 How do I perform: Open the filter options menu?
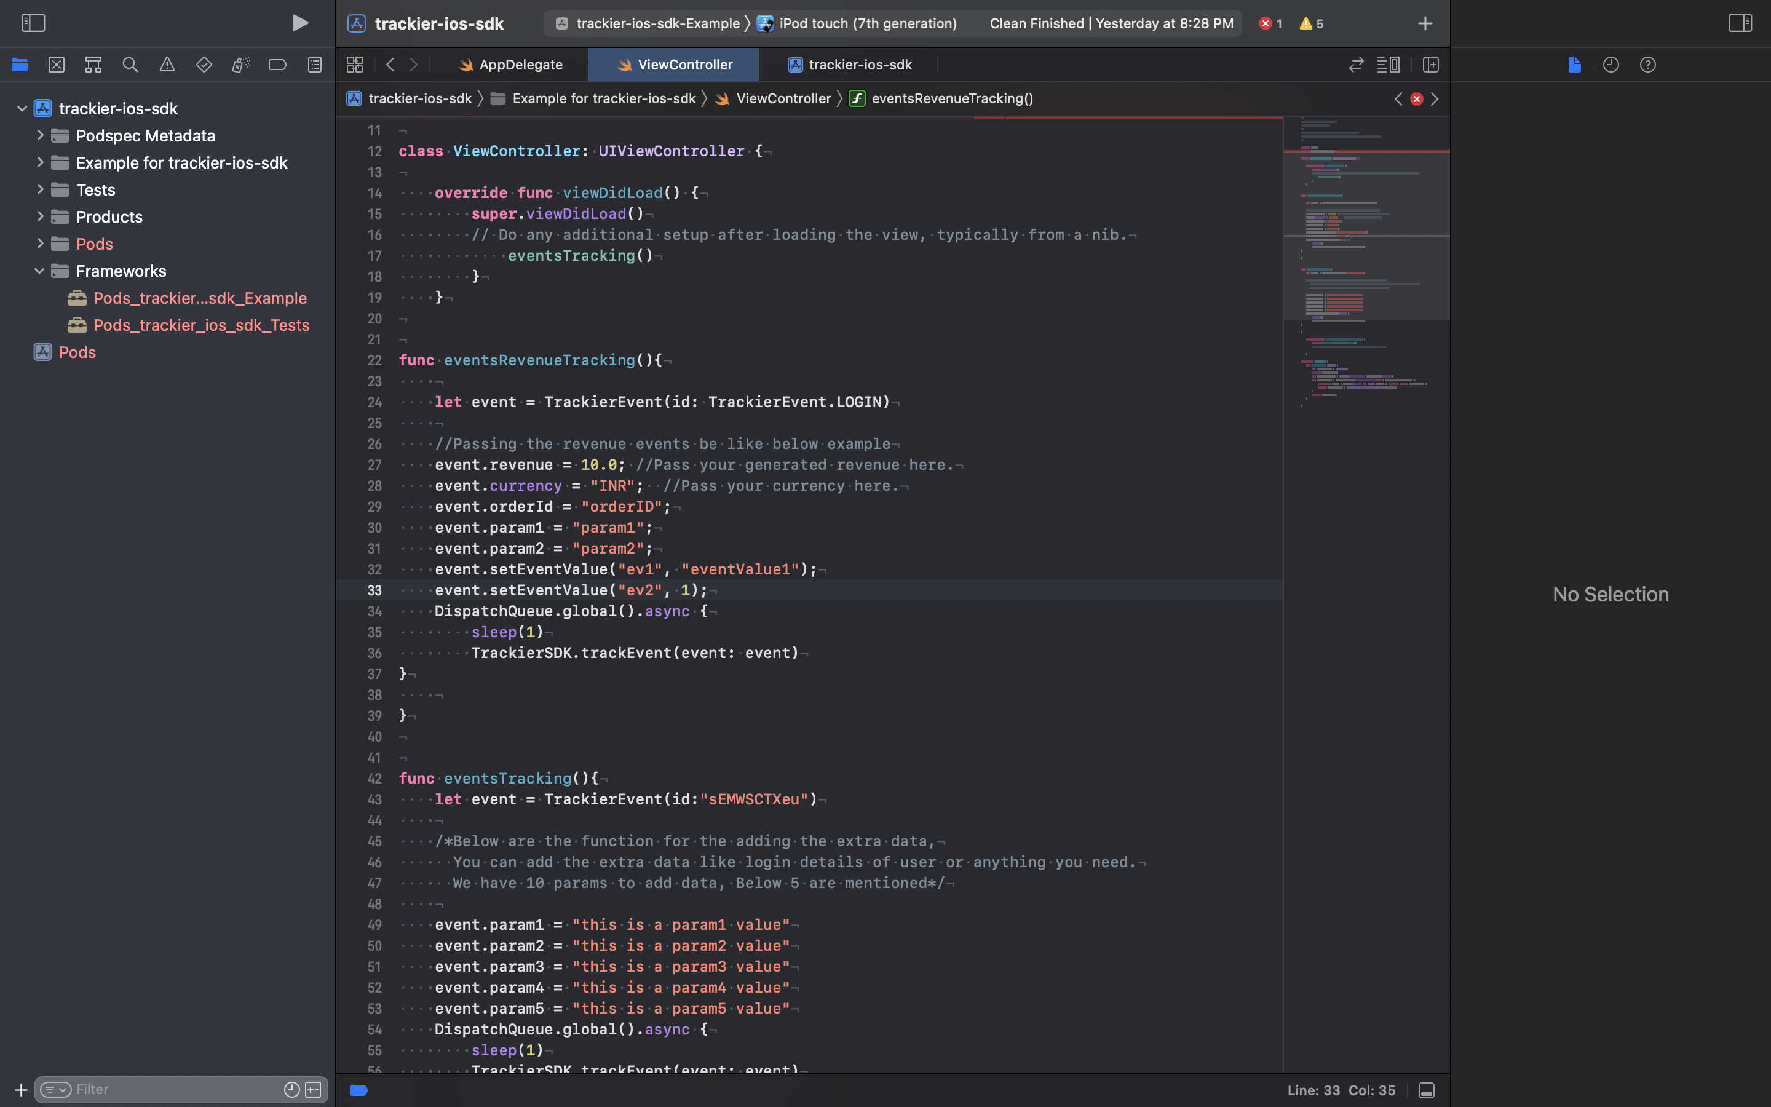[55, 1089]
